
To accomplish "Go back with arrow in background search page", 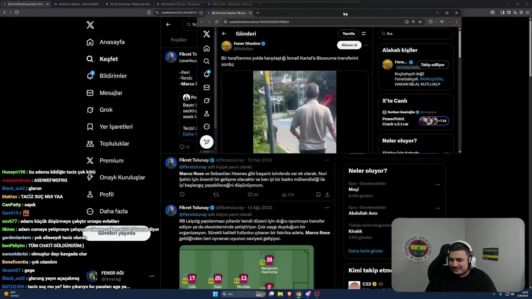I will click(168, 25).
